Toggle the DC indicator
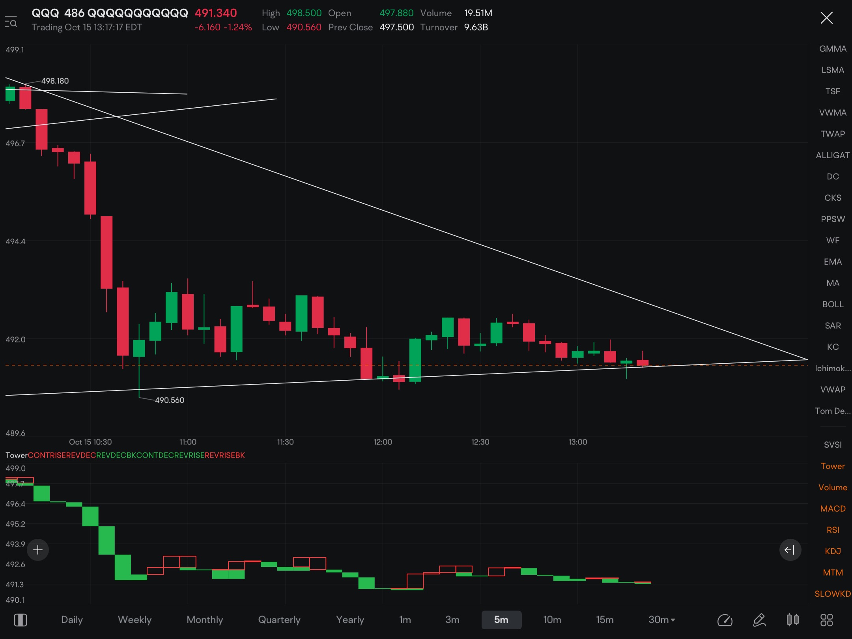The height and width of the screenshot is (639, 852). [833, 177]
